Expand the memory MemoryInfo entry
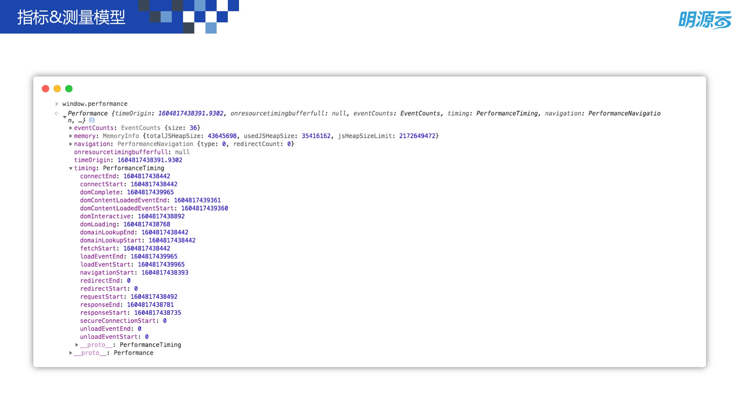This screenshot has height=419, width=744. 71,136
